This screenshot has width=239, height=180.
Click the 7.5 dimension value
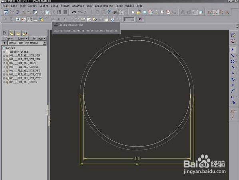[x=137, y=158]
